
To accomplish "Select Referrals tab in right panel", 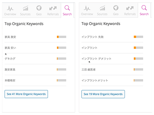I will [130, 11].
